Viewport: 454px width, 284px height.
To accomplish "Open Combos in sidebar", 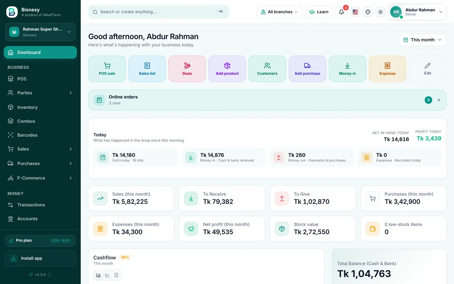I will (x=40, y=121).
